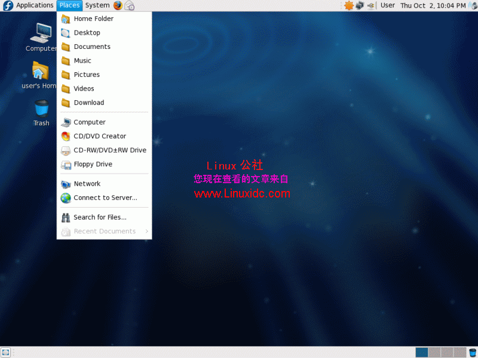
Task: Open Search for Files...
Action: point(99,217)
